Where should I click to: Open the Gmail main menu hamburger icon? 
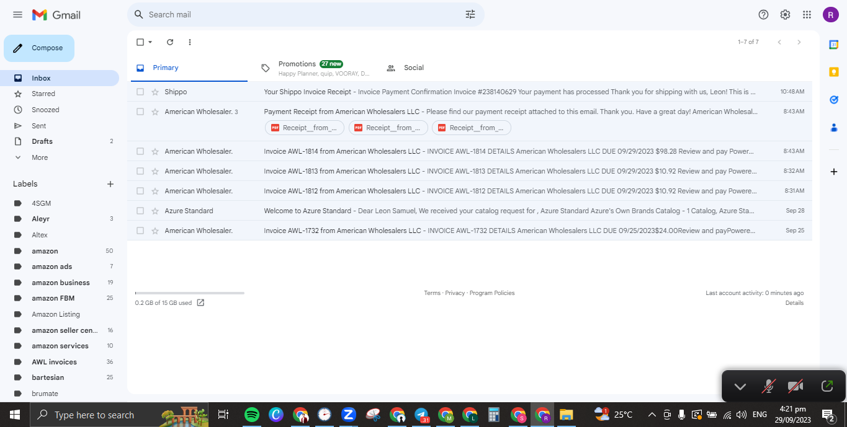[x=17, y=14]
